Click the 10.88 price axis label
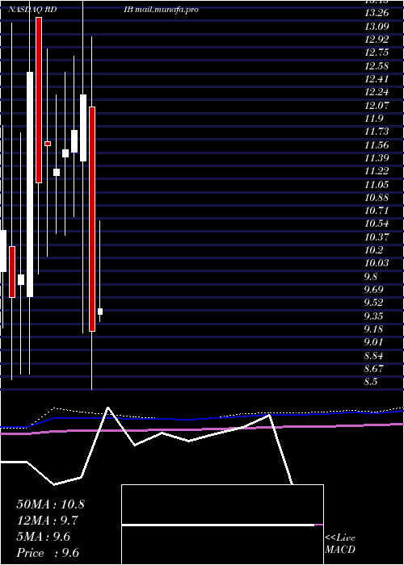 (x=377, y=197)
